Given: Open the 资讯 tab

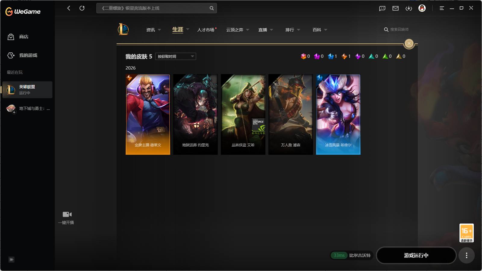Looking at the screenshot, I should click(151, 30).
